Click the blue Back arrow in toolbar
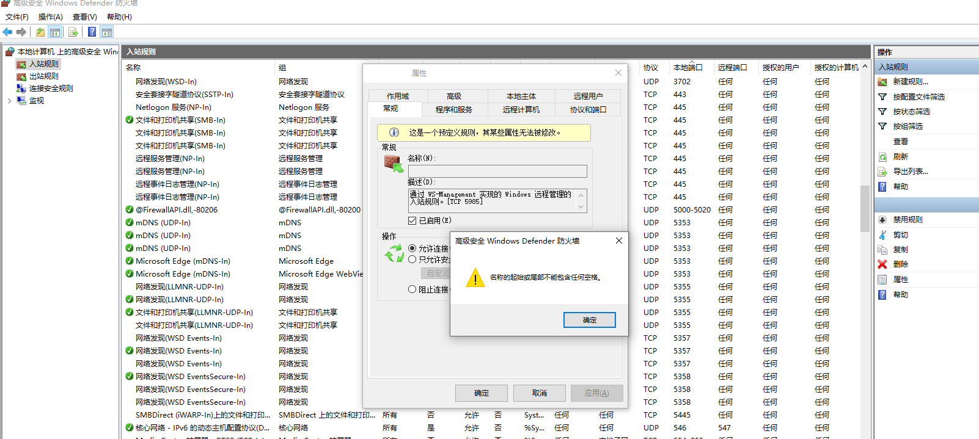The height and width of the screenshot is (439, 979). click(x=7, y=32)
